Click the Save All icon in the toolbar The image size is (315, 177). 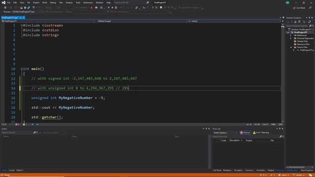pyautogui.click(x=29, y=8)
